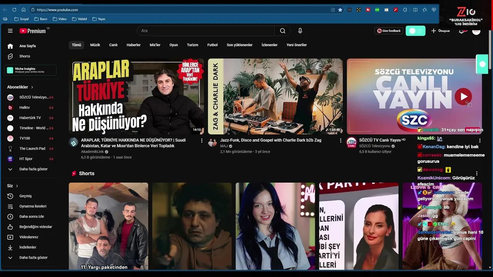Open options menu for Jazz-Funk video
Image resolution: width=493 pixels, height=277 pixels.
[x=340, y=141]
